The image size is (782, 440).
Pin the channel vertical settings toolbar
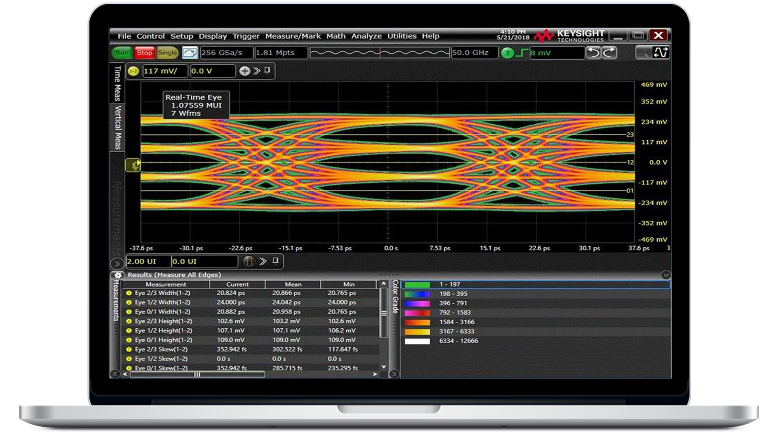pyautogui.click(x=267, y=71)
